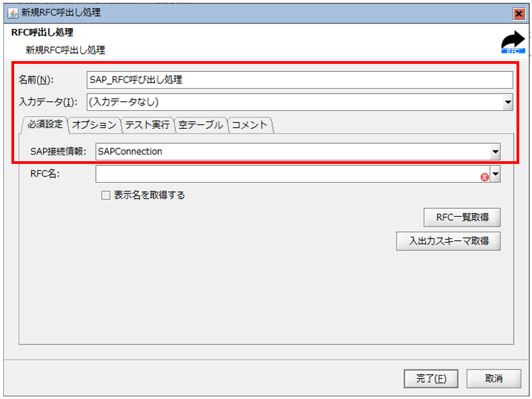Click the Java window icon in title bar
The image size is (532, 399).
pos(12,13)
